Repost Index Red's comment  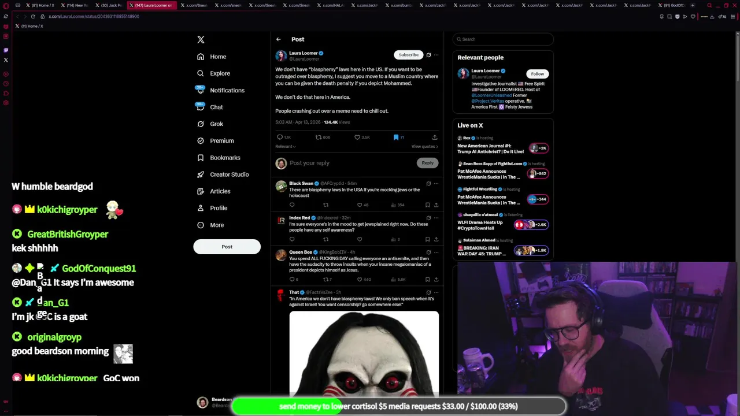325,239
